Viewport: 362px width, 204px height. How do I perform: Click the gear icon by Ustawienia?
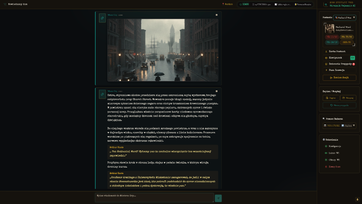(x=324, y=140)
